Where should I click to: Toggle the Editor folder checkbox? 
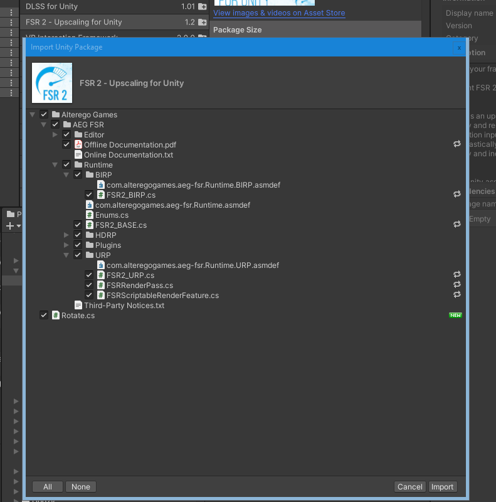[66, 134]
